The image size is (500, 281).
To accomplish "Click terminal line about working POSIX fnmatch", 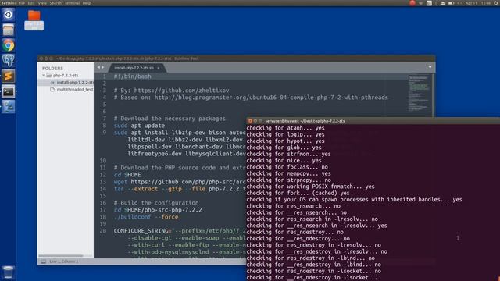I will pos(311,187).
